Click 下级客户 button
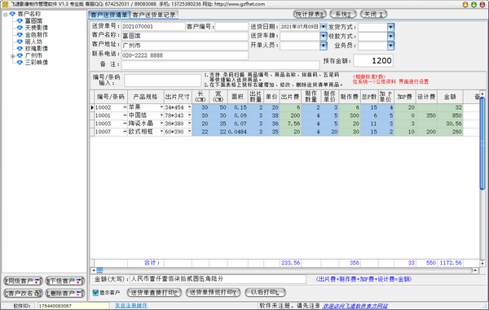Screen dimensions: 489x310 click(x=65, y=281)
